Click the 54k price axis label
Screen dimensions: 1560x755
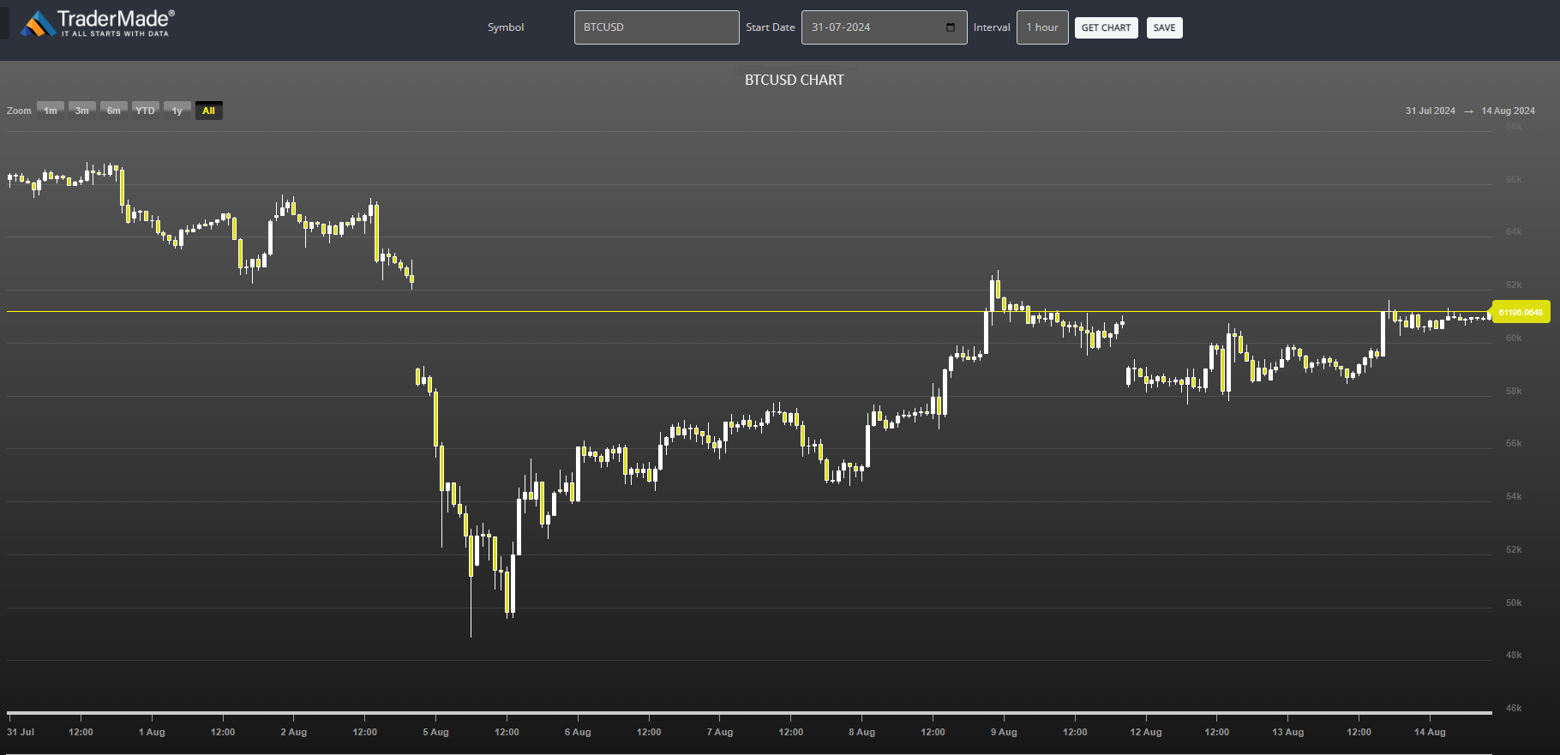pyautogui.click(x=1514, y=496)
